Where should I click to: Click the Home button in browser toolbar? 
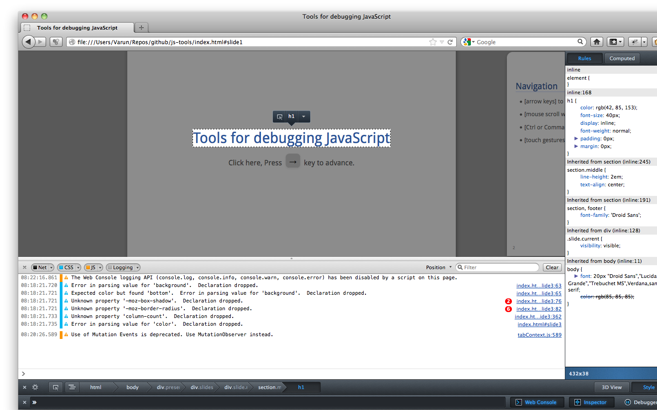(596, 42)
